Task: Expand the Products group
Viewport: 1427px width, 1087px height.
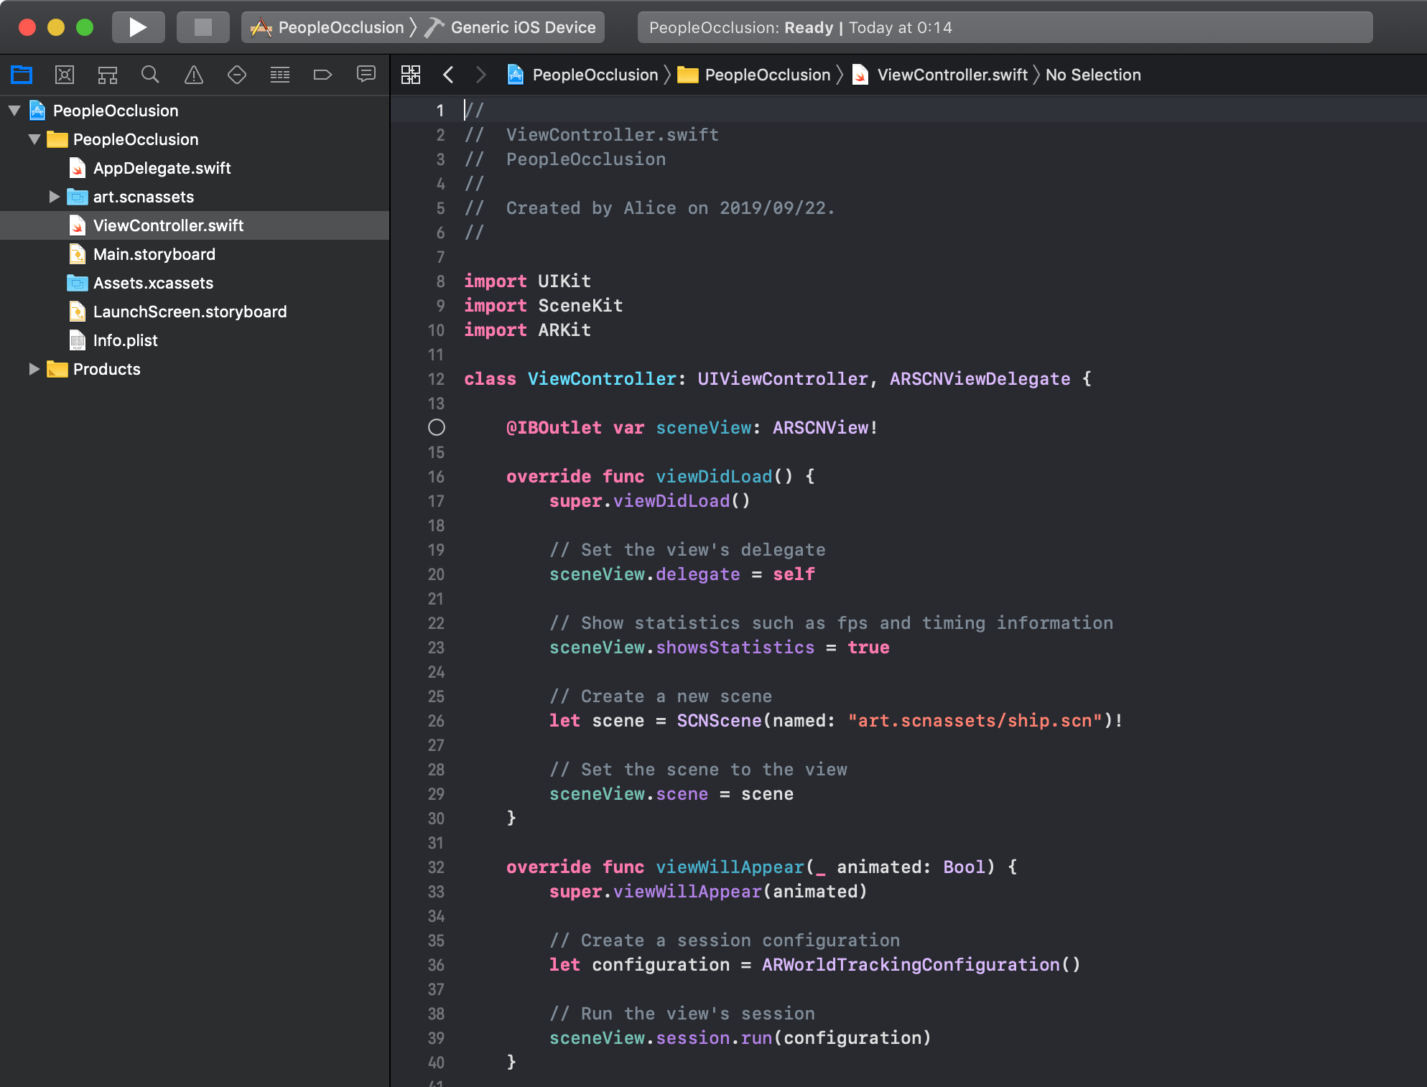Action: point(34,369)
